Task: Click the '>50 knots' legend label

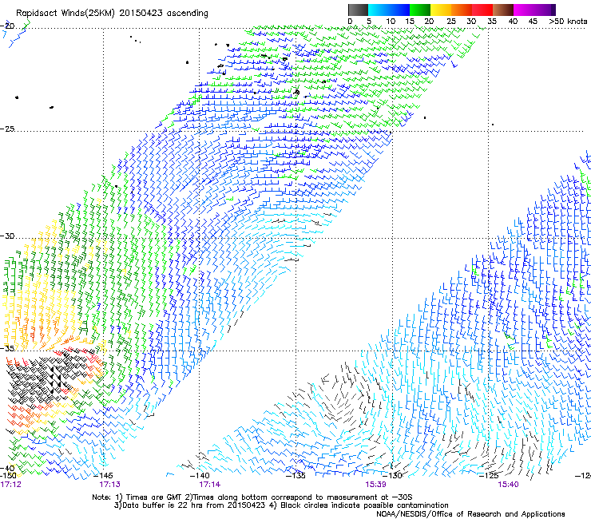Action: 568,22
